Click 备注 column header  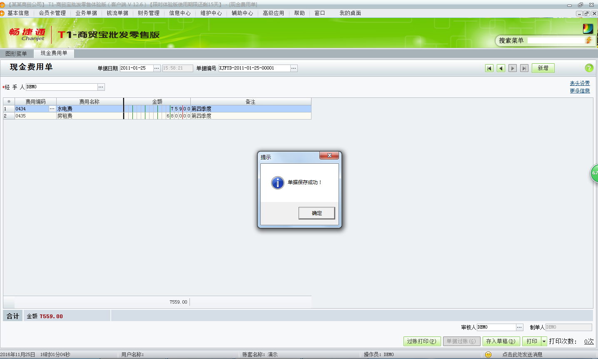[251, 102]
